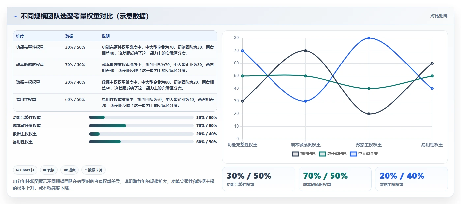Click the 70% / 50% 成本敏感度权重 stat card
Viewport: 461px width, 204px height.
pos(335,179)
